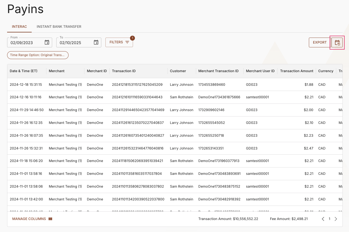Click the column grid icon next to MANAGE COLUMNS
Viewport: 349px width, 232px height.
click(50, 219)
